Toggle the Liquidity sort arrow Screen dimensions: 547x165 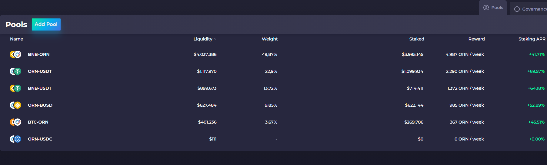coord(215,39)
